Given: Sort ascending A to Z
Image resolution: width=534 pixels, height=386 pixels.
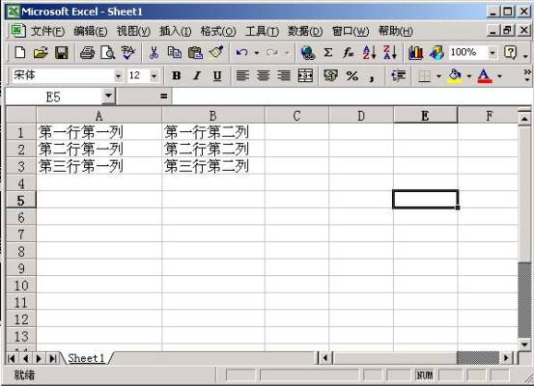Looking at the screenshot, I should [x=369, y=53].
